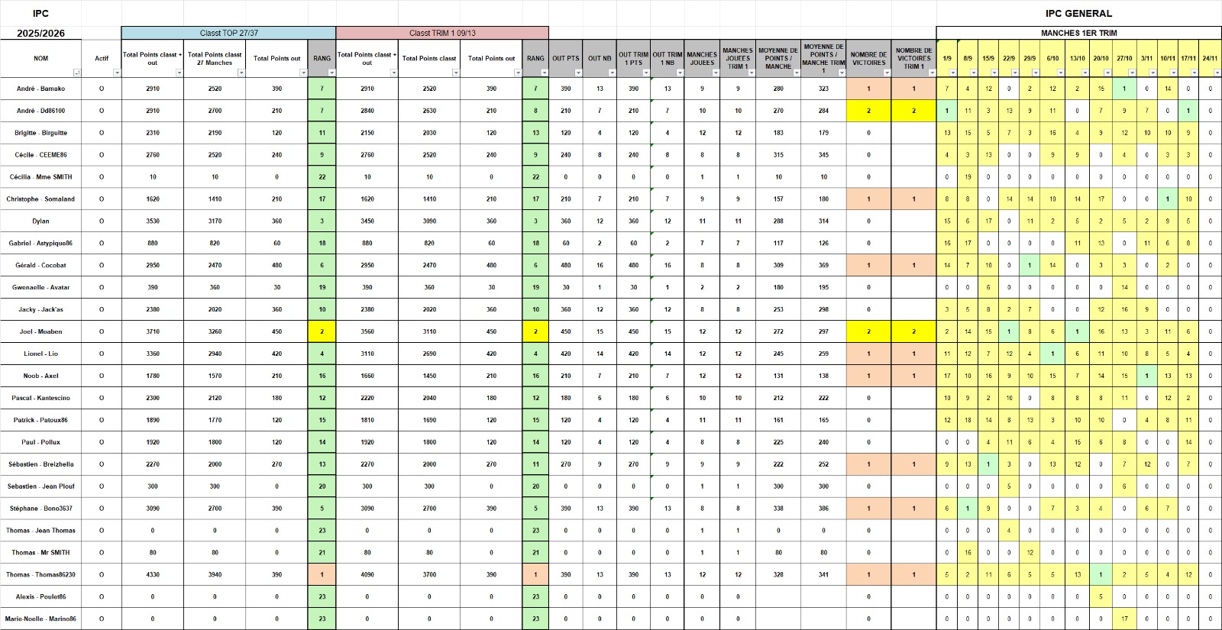Open the OUT NB column filter arrow
The height and width of the screenshot is (630, 1222).
point(612,73)
